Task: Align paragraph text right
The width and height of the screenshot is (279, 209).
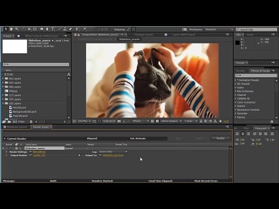Action: (248, 134)
